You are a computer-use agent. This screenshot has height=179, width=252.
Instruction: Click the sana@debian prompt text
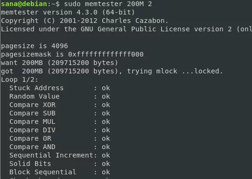tap(24, 4)
